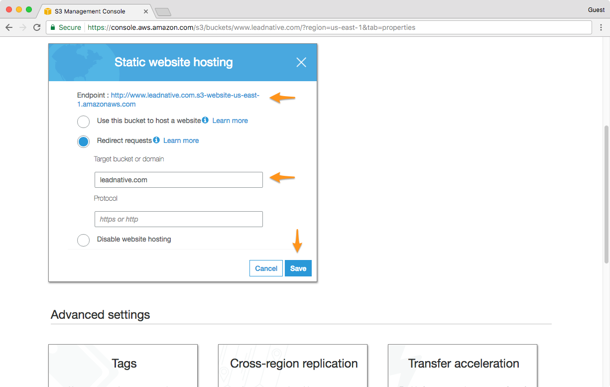Open Learn more link beside Redirect requests
This screenshot has height=387, width=610.
tap(181, 140)
